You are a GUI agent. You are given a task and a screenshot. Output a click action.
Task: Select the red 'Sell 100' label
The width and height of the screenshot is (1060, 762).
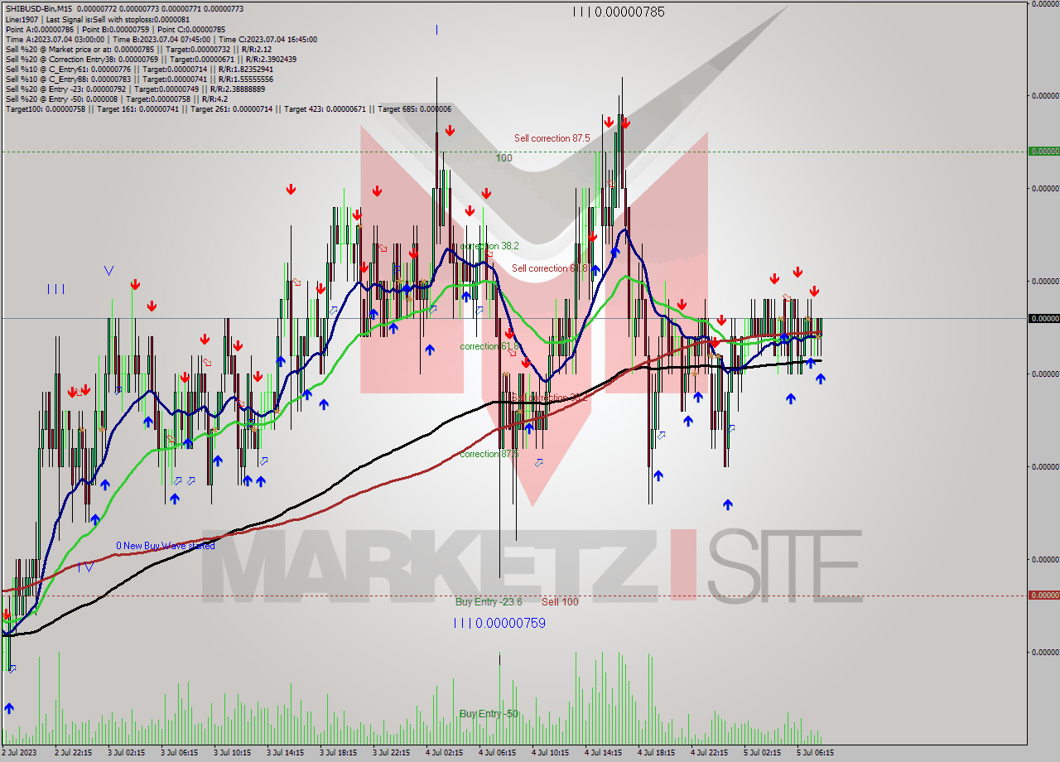coord(560,601)
